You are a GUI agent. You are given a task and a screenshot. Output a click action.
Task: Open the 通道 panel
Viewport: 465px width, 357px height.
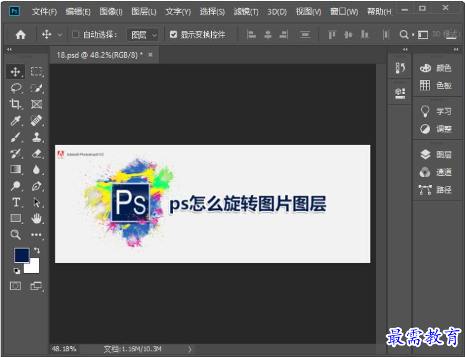(436, 172)
